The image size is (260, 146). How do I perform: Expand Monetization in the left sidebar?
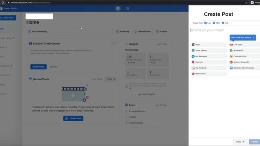tap(6, 66)
